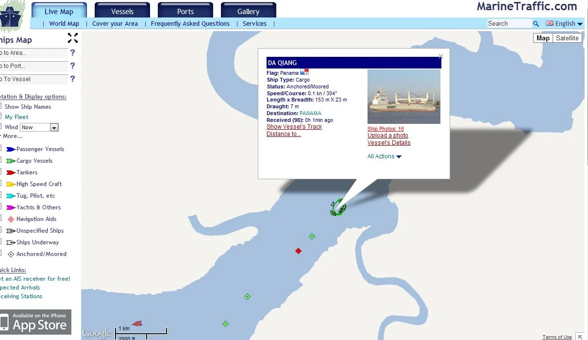The image size is (588, 340).
Task: Open the Terms of Use link
Action: pos(557,337)
